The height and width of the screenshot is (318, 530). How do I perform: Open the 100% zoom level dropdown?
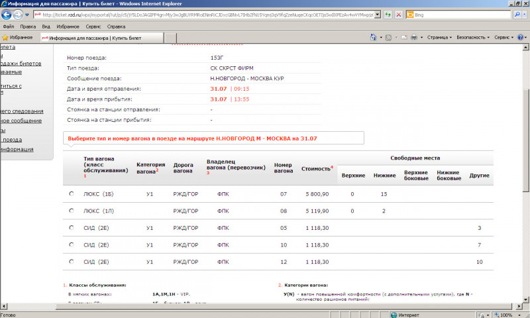(x=519, y=315)
